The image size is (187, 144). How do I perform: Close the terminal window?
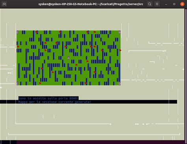click(182, 4)
